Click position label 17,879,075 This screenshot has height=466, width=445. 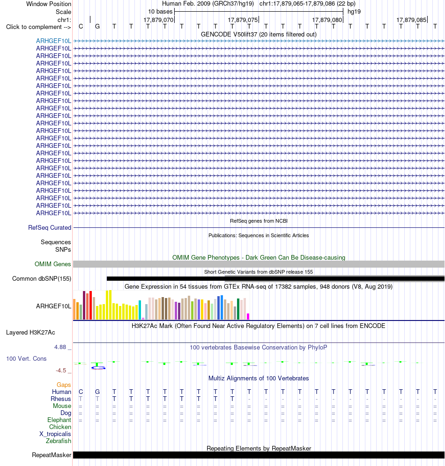243,20
